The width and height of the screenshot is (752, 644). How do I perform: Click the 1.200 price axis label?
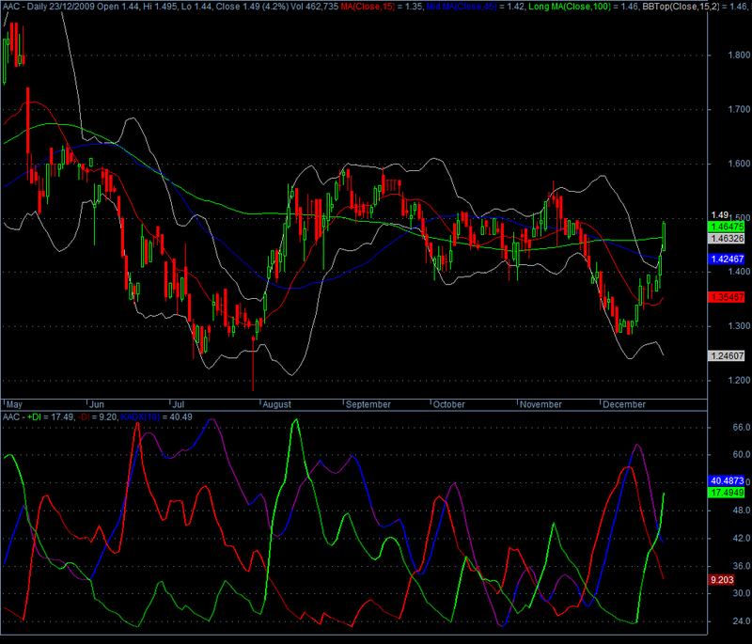(x=739, y=380)
